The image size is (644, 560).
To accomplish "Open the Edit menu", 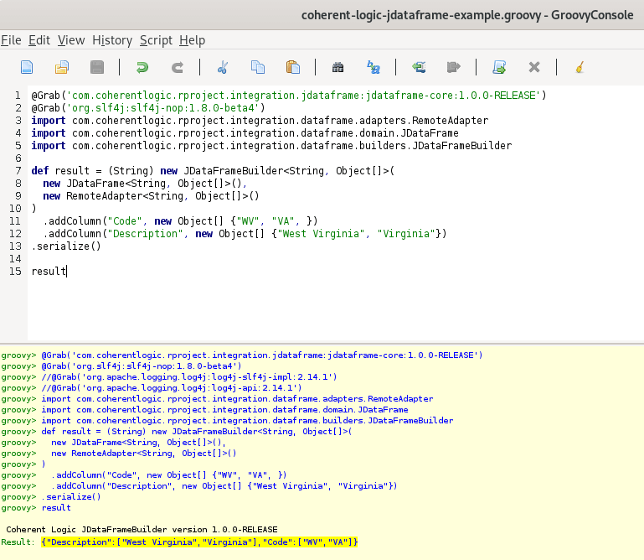I will 39,40.
